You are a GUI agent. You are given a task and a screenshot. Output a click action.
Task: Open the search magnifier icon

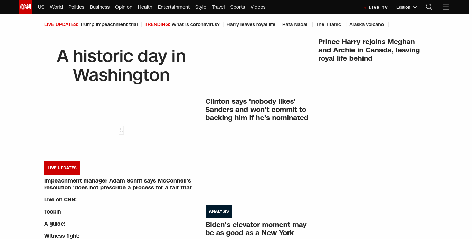click(x=429, y=7)
